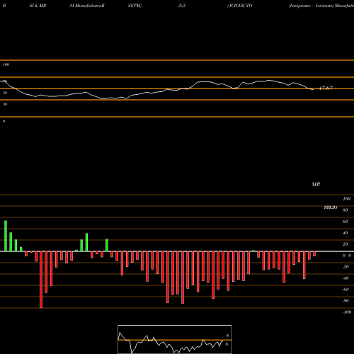Click the '(Icicipramc - Iciciauto)' header text

pos(312,6)
